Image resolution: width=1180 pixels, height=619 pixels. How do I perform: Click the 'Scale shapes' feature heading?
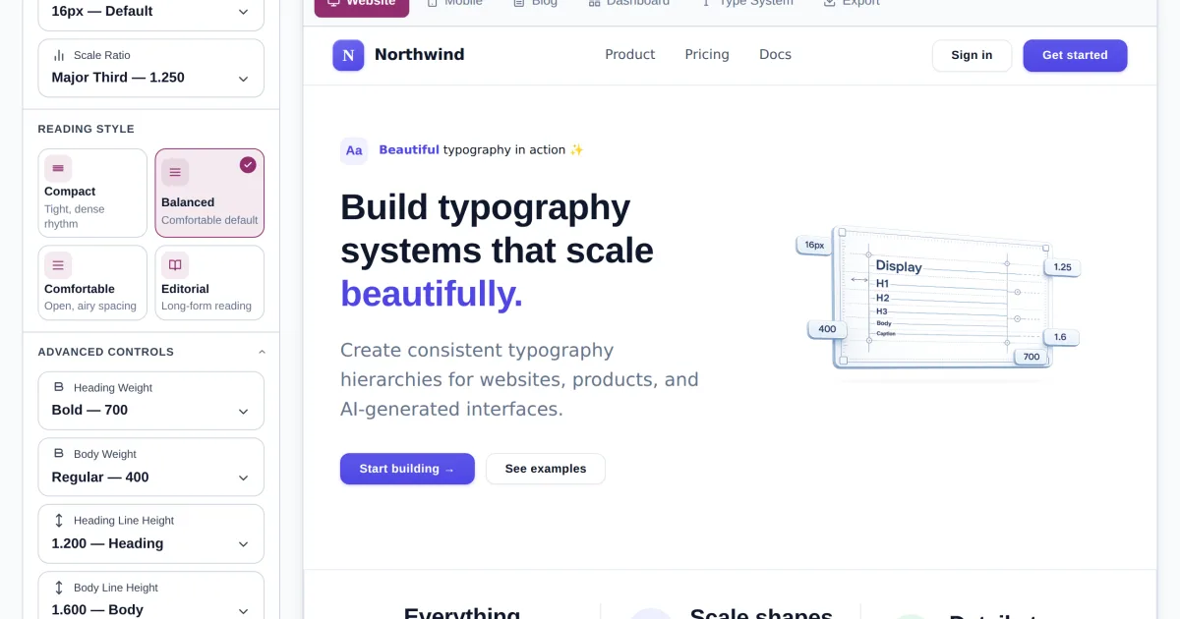point(761,613)
